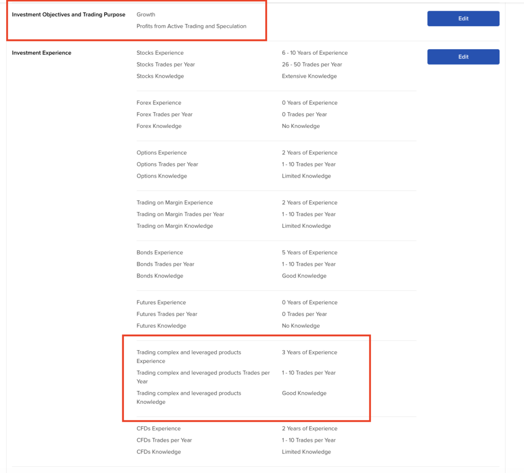
Task: Click Trading complex and leveraged products Knowledge label
Action: (x=188, y=397)
